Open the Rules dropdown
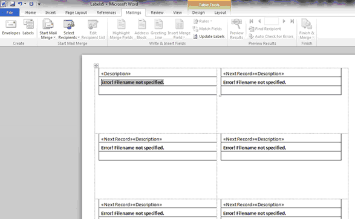The width and height of the screenshot is (355, 219). (x=203, y=21)
